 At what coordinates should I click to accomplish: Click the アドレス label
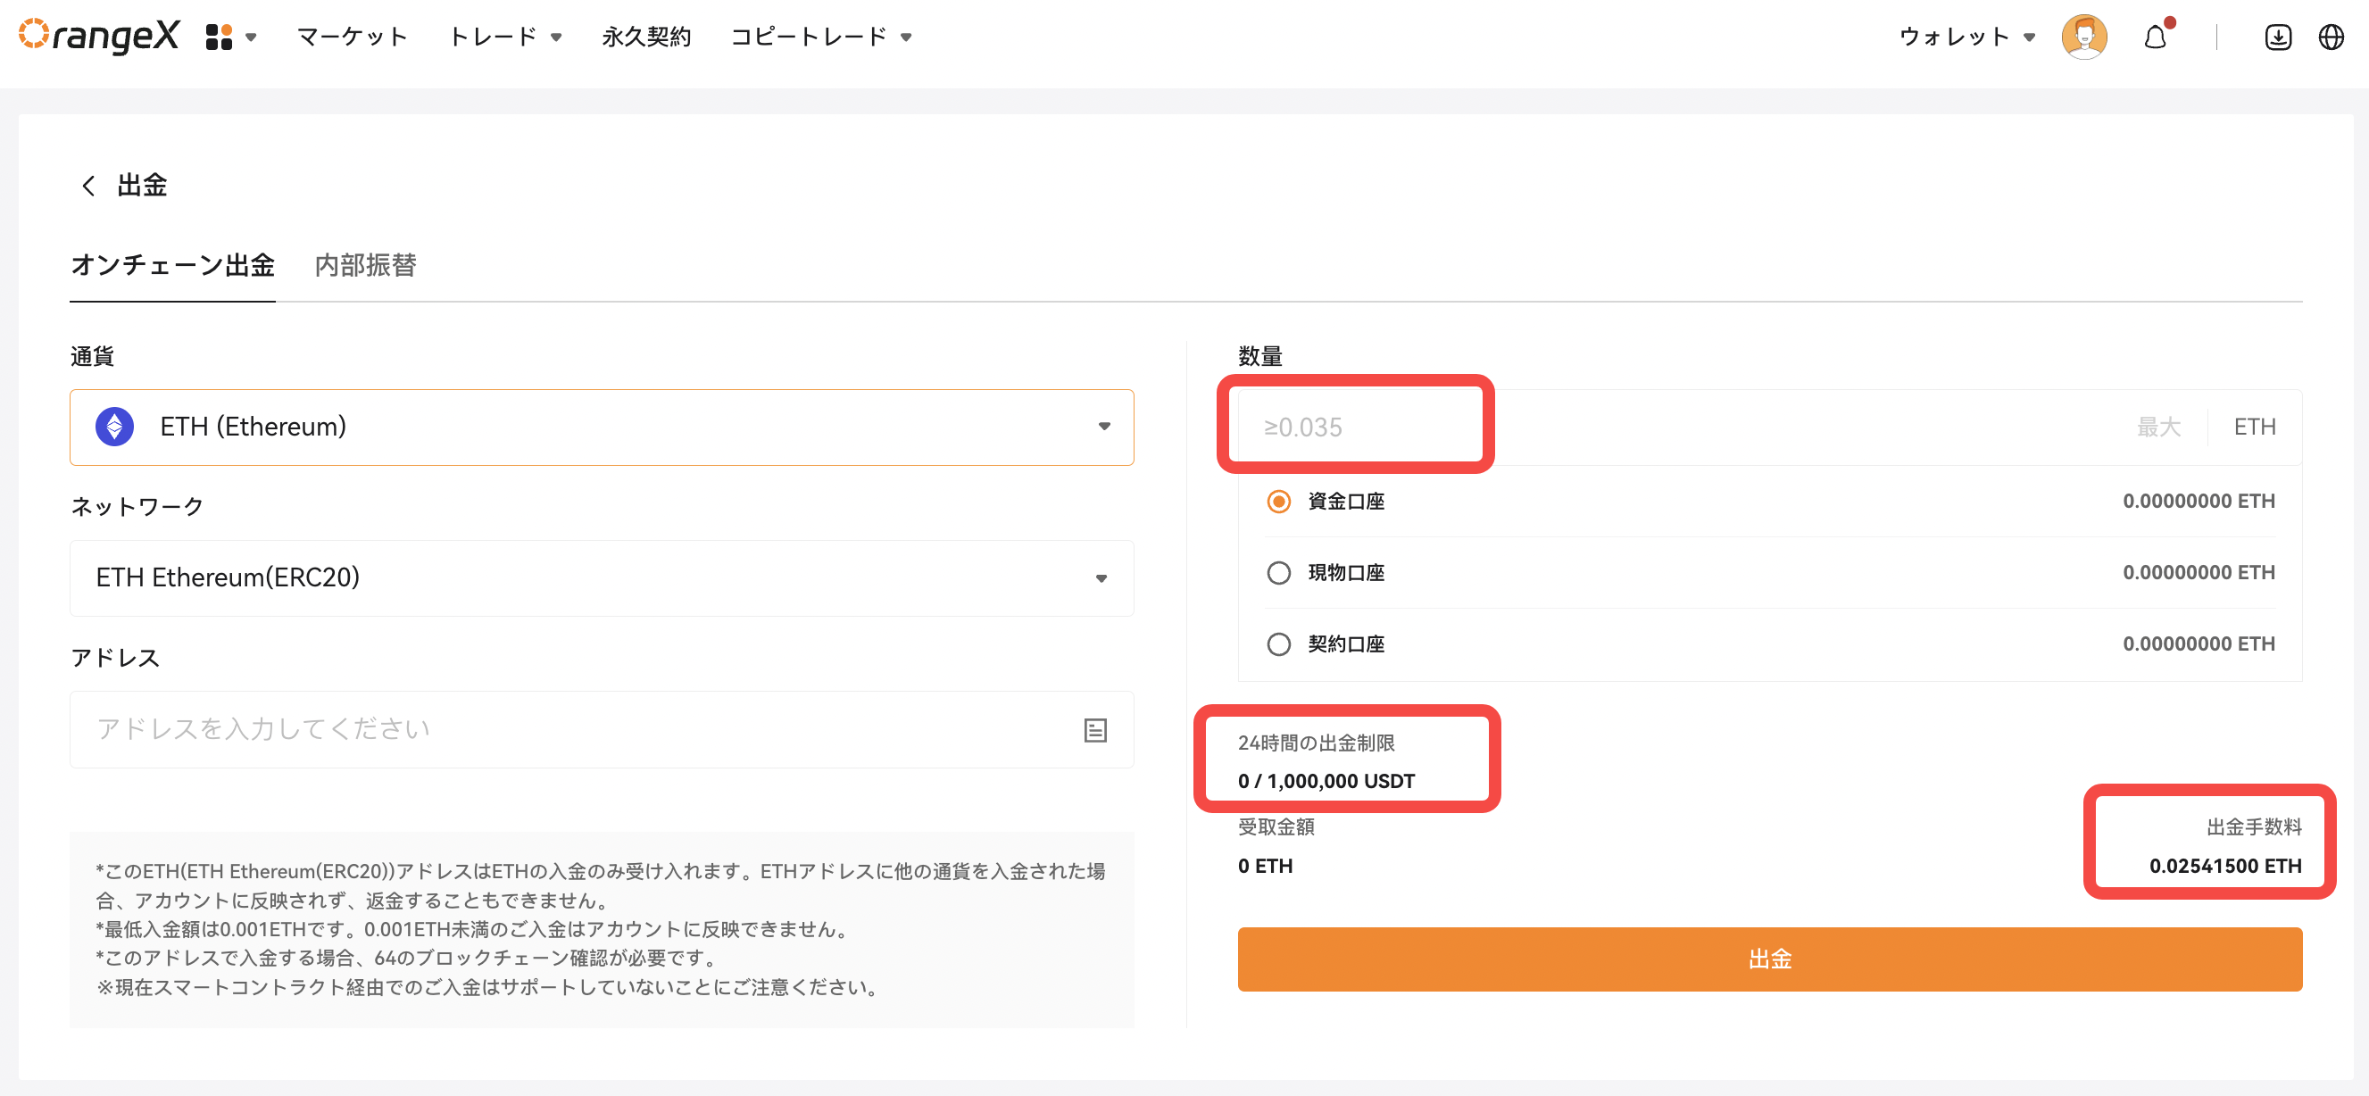pyautogui.click(x=115, y=658)
